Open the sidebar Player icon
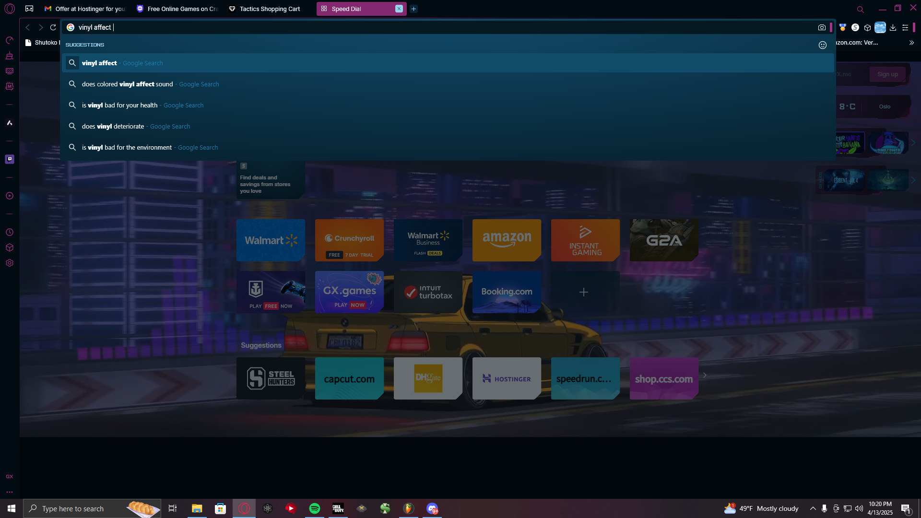 click(10, 196)
